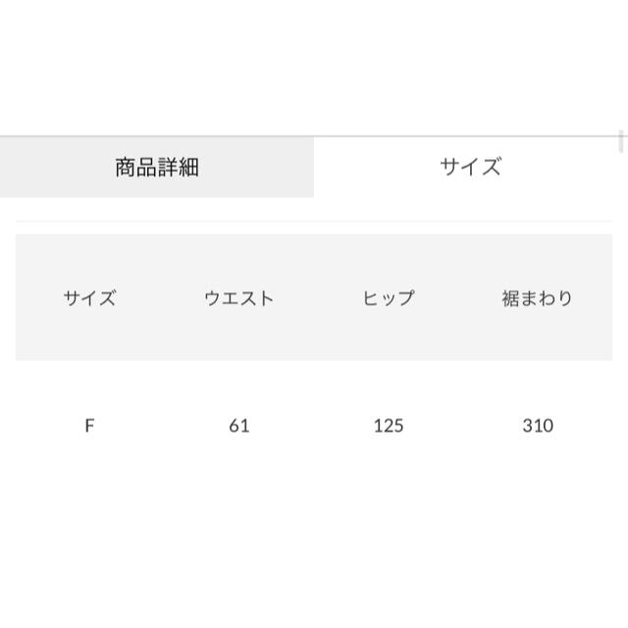Select the hip value 125
This screenshot has width=628, height=628.
coord(389,425)
